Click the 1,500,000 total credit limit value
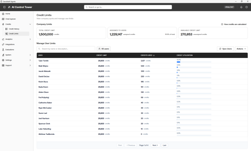 click(46, 34)
